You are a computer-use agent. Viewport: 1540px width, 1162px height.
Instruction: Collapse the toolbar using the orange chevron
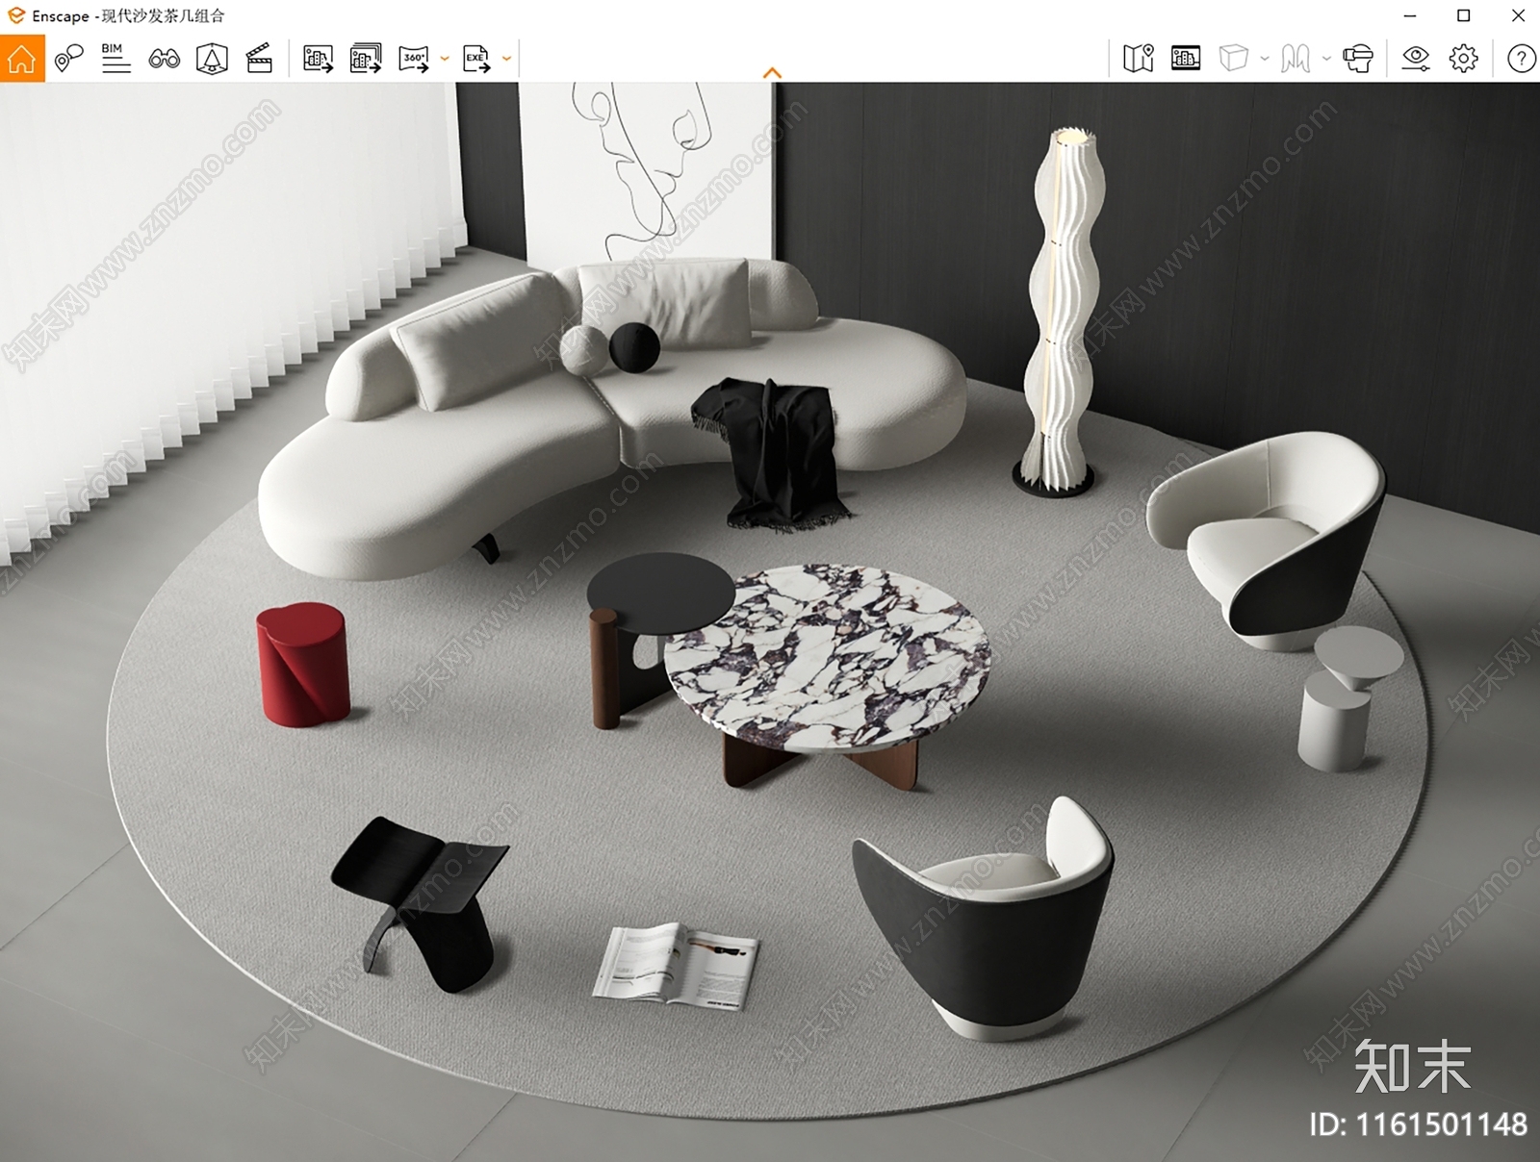772,73
